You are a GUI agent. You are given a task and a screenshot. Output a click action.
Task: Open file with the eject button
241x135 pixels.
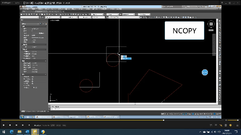tap(29, 125)
